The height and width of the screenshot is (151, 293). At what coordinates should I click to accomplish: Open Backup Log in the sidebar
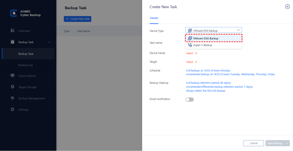tap(25, 65)
